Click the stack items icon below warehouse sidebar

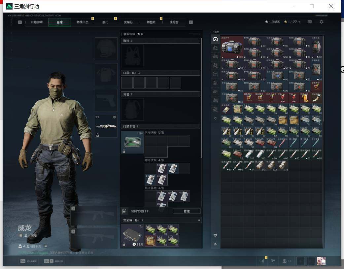(215, 235)
